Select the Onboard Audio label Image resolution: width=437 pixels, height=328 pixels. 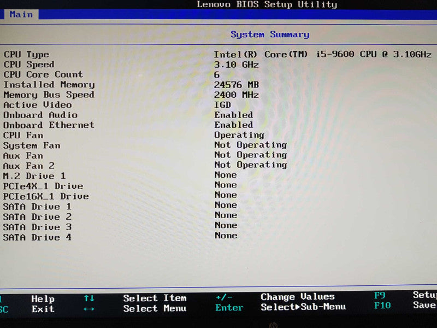(40, 115)
